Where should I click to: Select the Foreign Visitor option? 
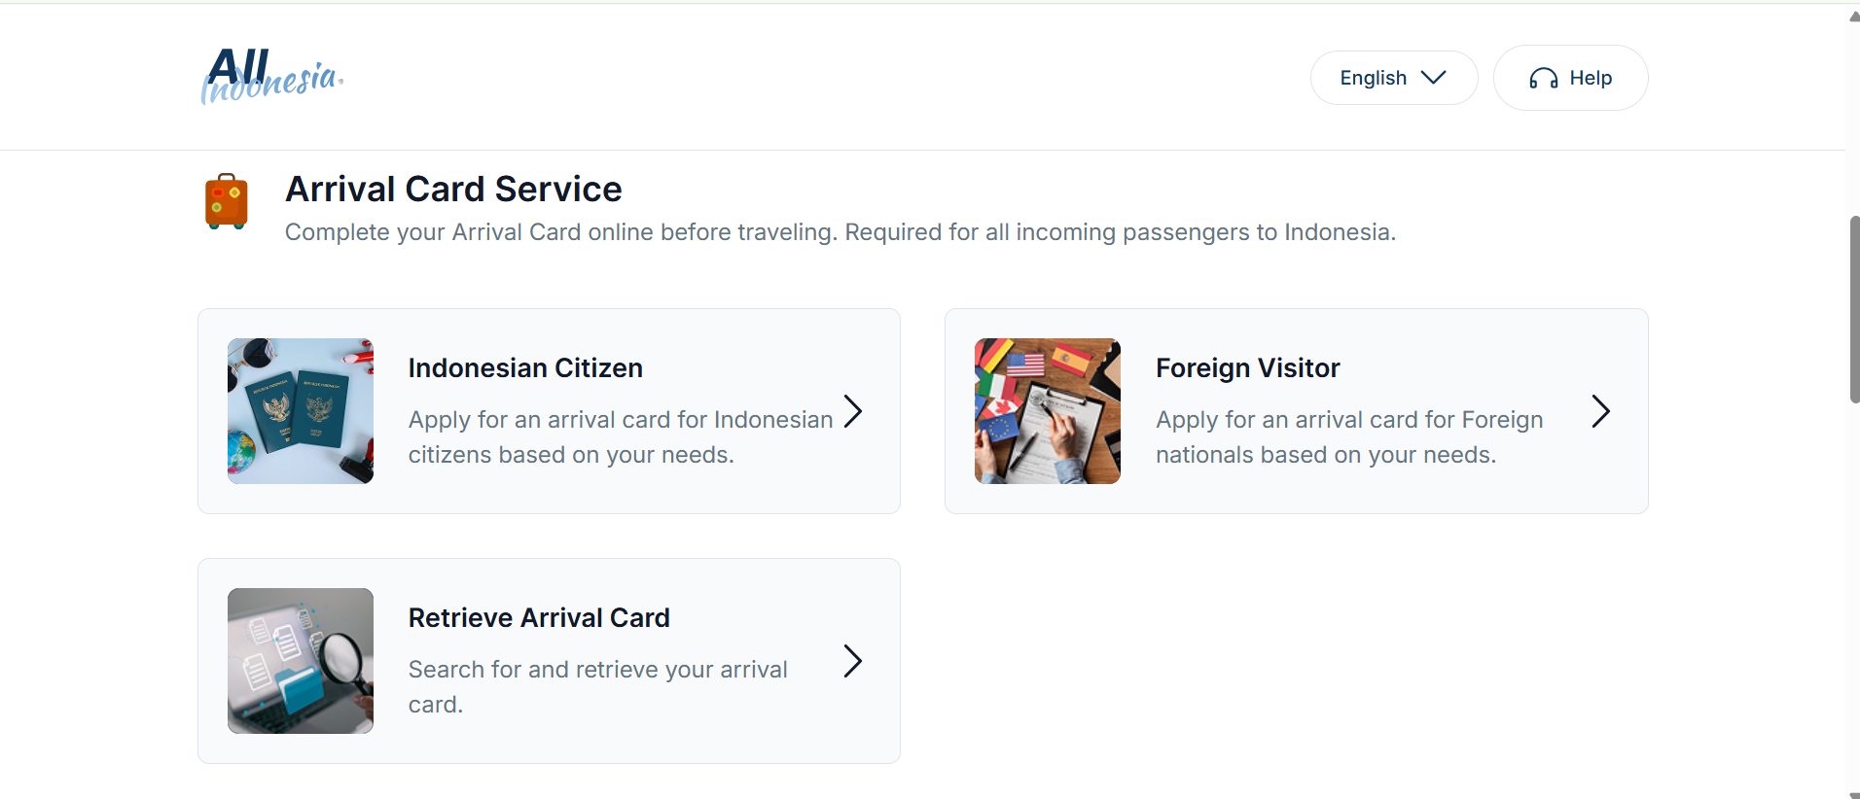click(x=1296, y=411)
